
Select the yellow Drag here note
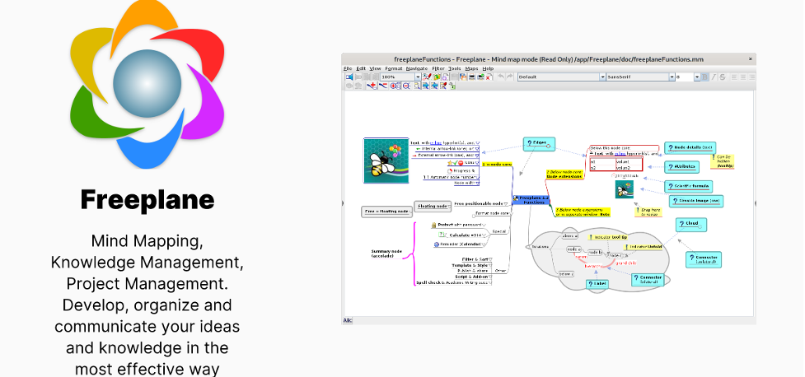[648, 212]
